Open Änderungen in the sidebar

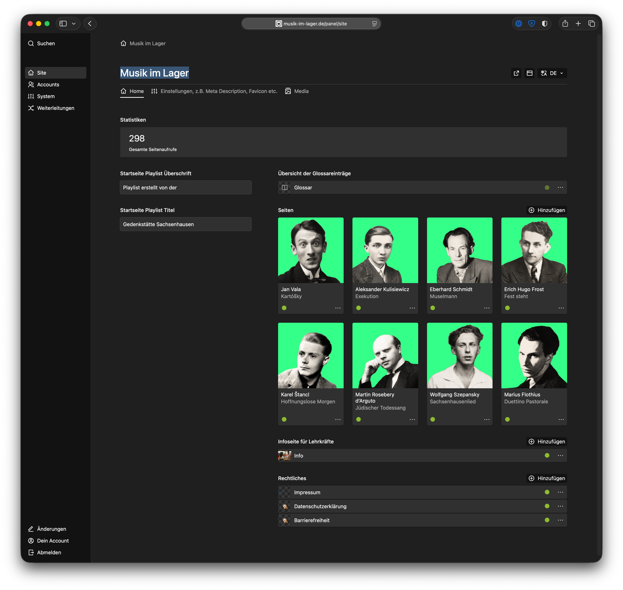(56, 529)
